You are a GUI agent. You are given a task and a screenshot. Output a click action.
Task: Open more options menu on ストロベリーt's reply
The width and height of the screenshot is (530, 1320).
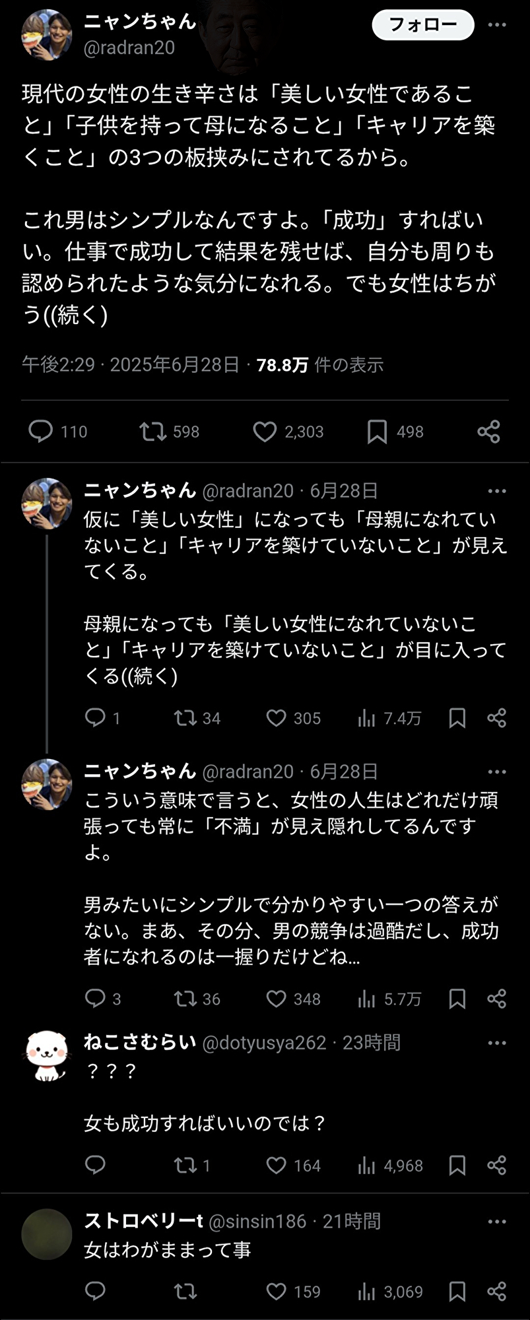(496, 1222)
